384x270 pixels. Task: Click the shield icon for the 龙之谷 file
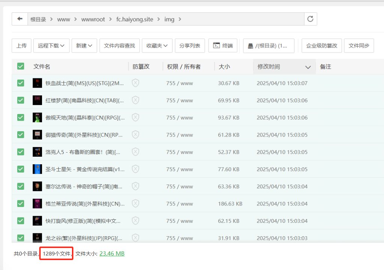click(x=135, y=238)
